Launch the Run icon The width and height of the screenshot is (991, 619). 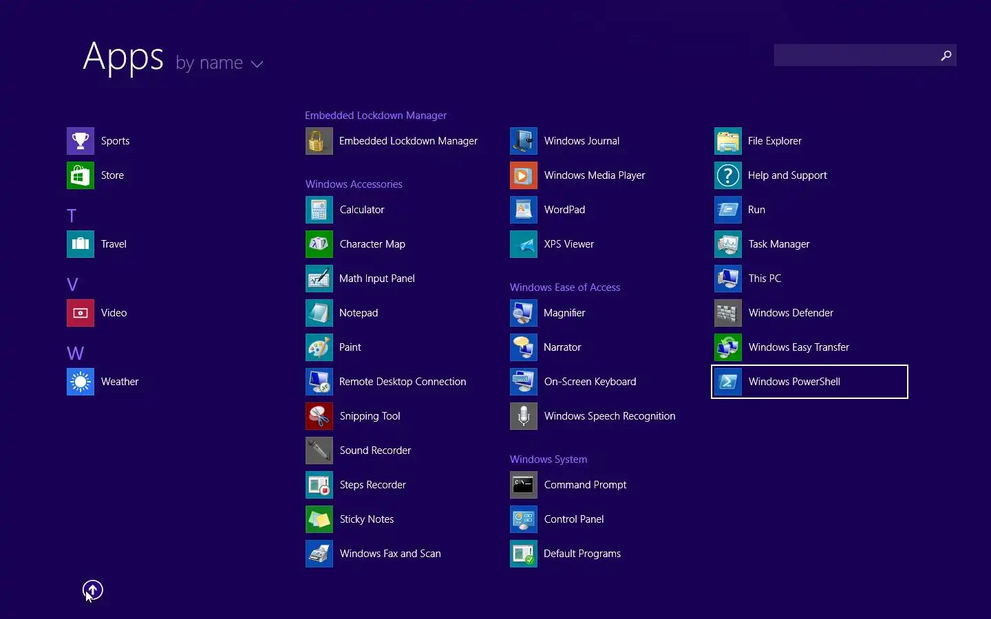click(x=728, y=210)
